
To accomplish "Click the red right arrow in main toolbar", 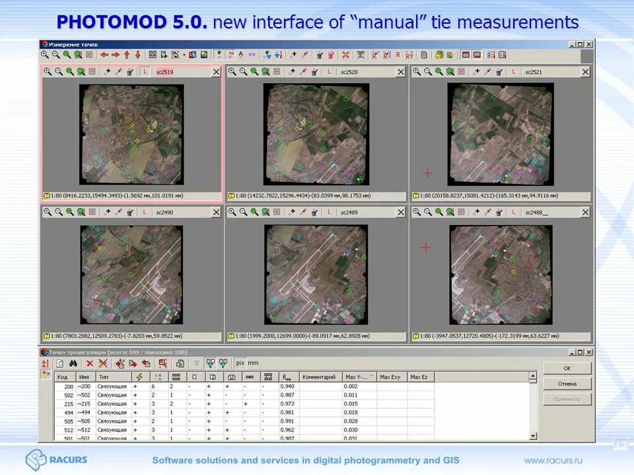I will point(116,55).
